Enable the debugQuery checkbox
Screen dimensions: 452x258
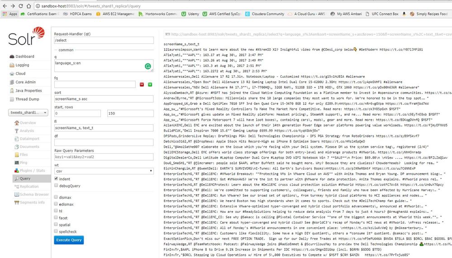56,185
